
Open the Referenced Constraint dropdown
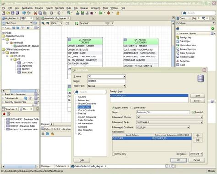click(188, 127)
